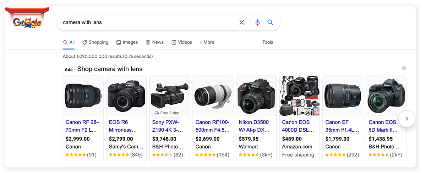This screenshot has height=182, width=426.
Task: Click the $2,699.00 price
Action: [208, 139]
